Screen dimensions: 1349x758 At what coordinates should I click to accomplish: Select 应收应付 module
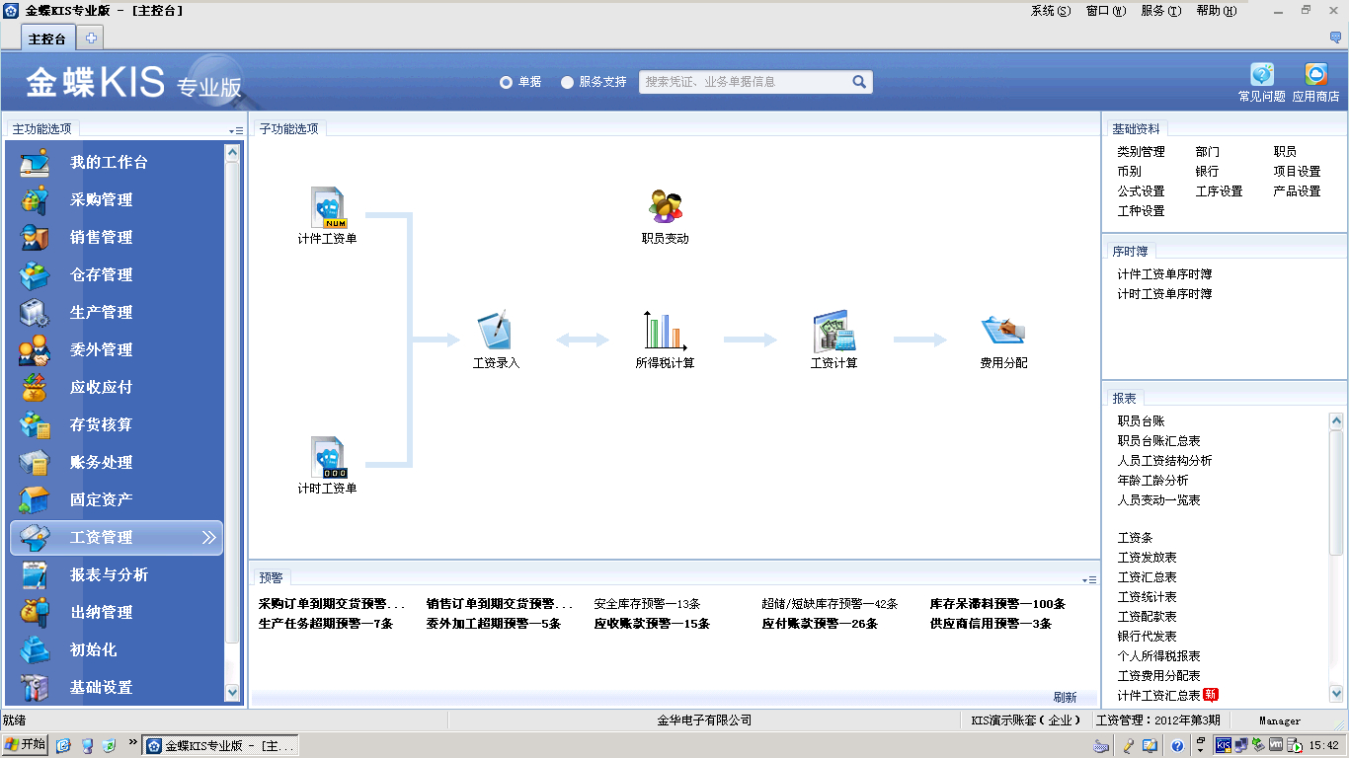101,387
